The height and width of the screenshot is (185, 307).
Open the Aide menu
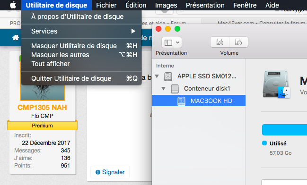pyautogui.click(x=272, y=5)
